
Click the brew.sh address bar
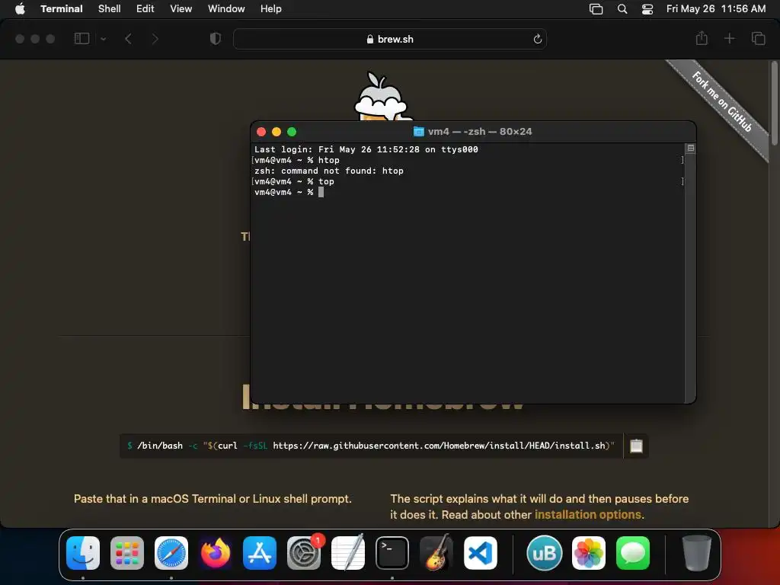(390, 39)
